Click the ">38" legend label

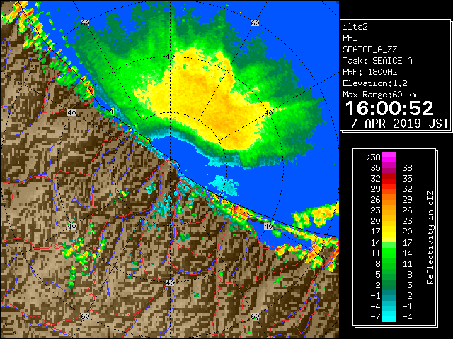(x=373, y=157)
